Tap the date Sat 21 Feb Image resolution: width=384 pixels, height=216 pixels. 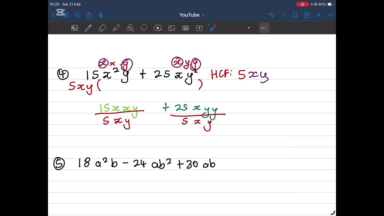point(71,4)
